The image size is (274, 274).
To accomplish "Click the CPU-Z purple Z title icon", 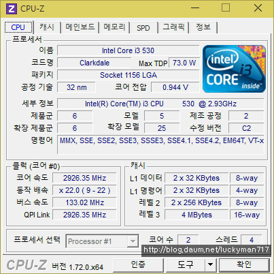I will coord(12,9).
